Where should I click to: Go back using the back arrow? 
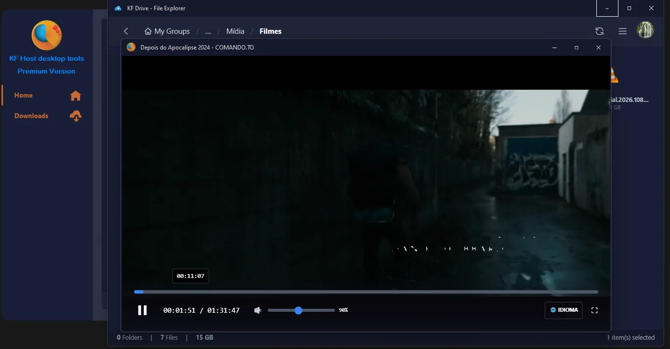pyautogui.click(x=126, y=31)
